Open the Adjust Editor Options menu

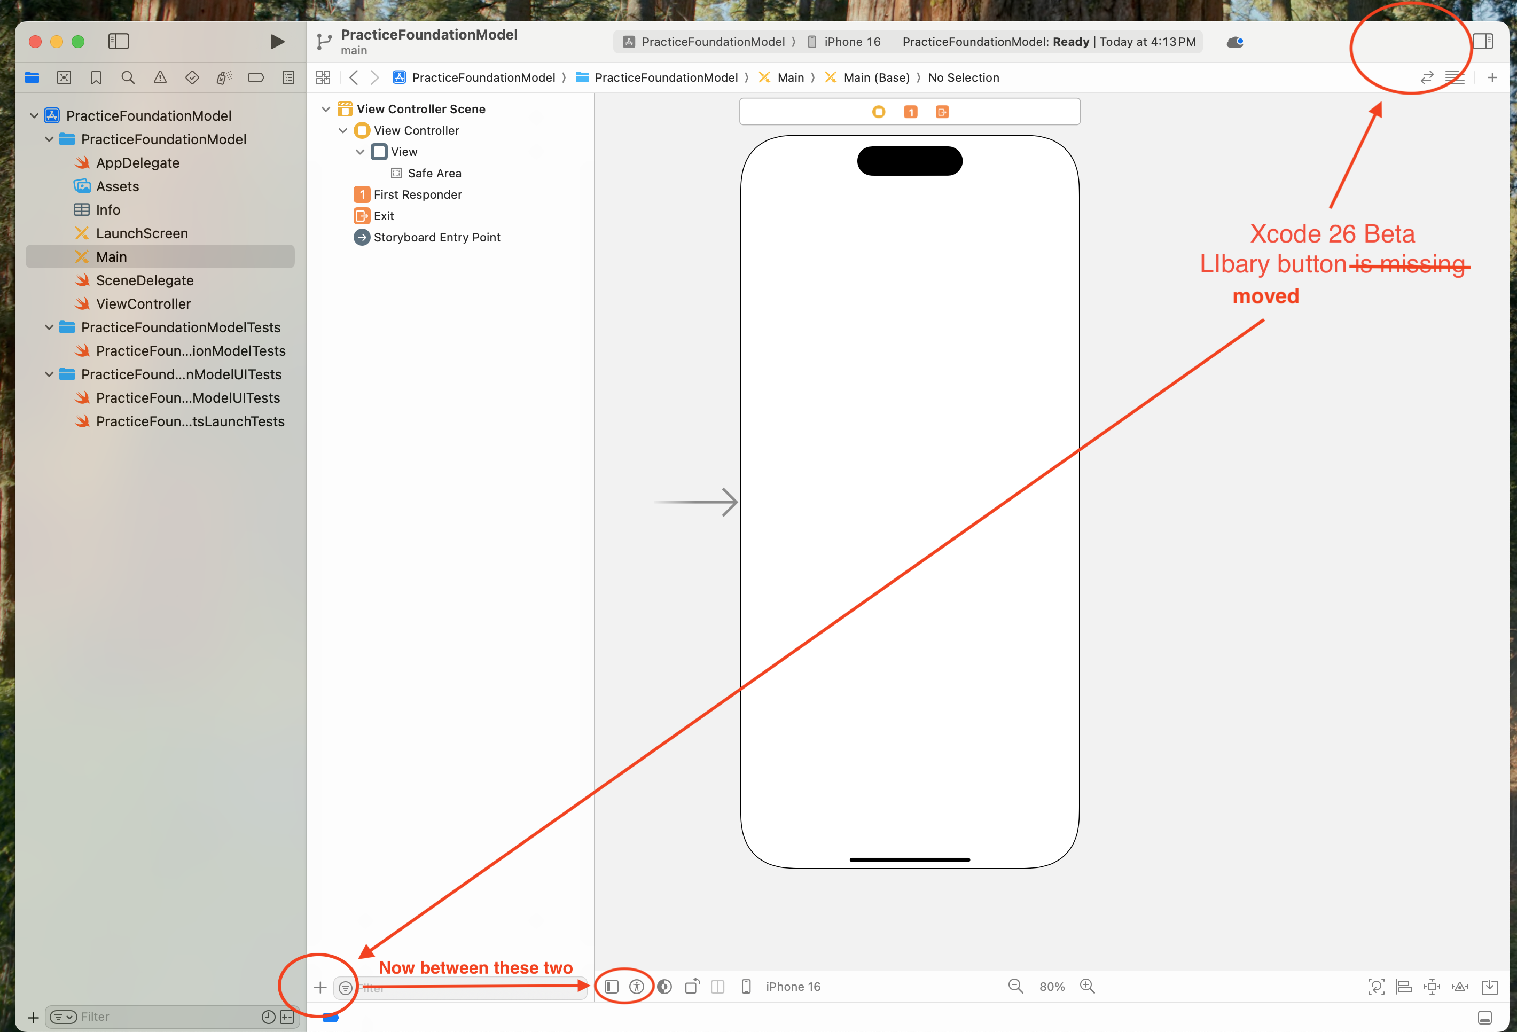(x=1455, y=77)
